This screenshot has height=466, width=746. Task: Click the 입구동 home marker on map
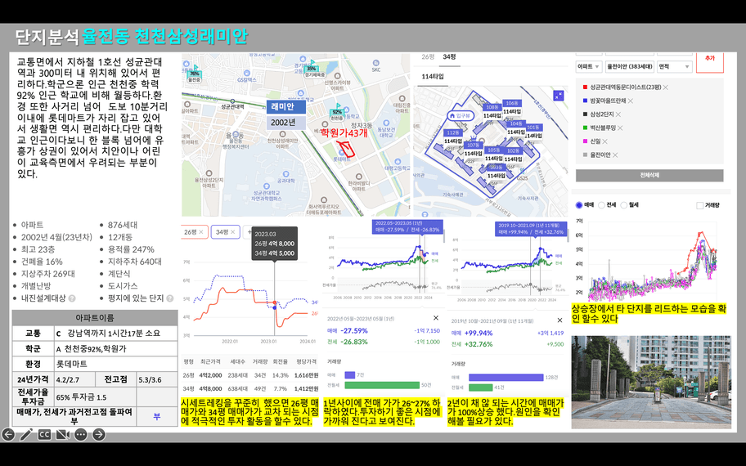click(x=460, y=115)
